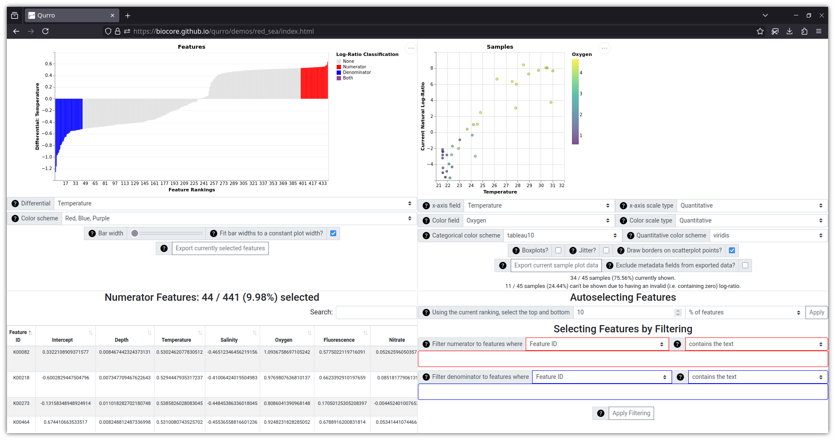Click the numerator features Search field

click(376, 312)
